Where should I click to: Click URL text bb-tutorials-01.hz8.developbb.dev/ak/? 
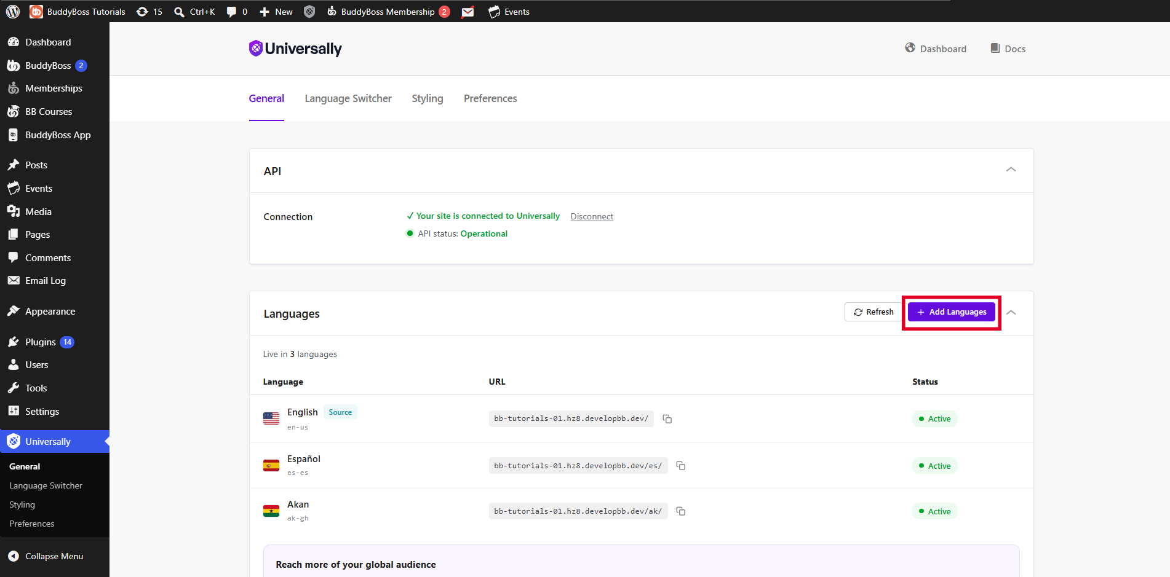[x=578, y=511]
